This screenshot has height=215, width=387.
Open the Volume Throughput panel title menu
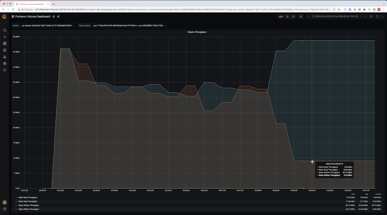(198, 32)
